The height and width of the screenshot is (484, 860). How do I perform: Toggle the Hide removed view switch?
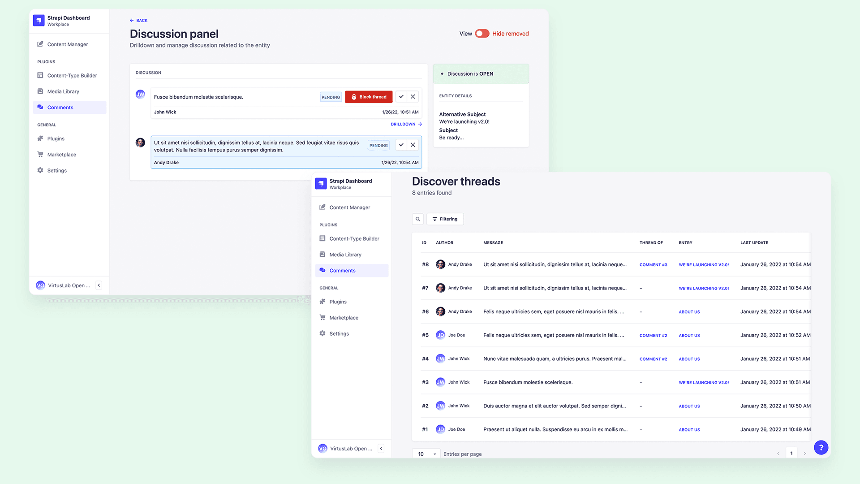[482, 33]
